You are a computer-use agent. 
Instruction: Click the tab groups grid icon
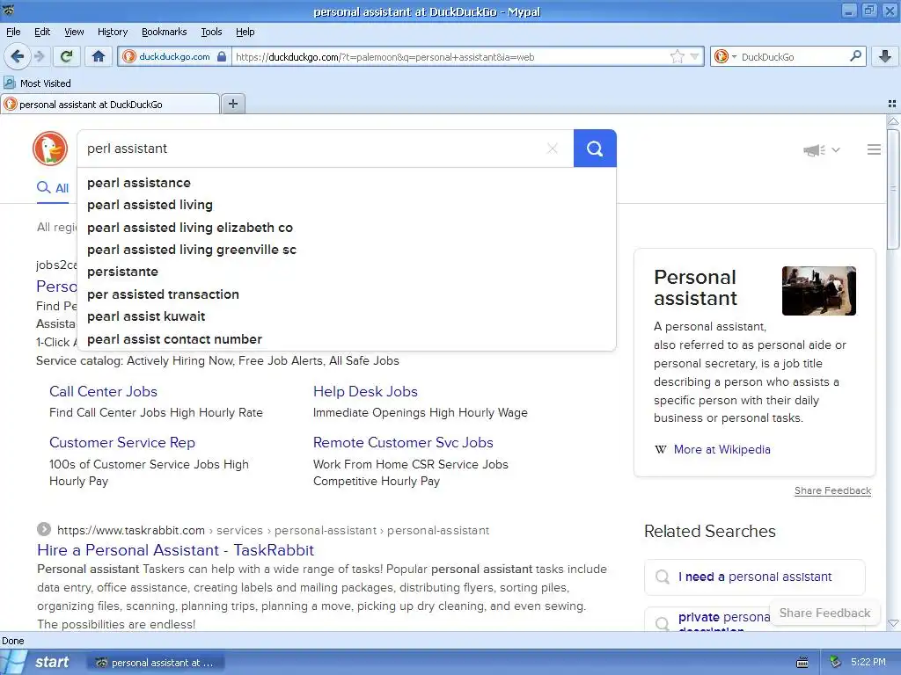tap(892, 104)
